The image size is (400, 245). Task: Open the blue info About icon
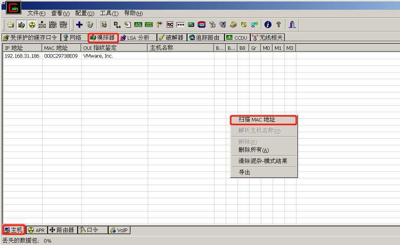268,25
